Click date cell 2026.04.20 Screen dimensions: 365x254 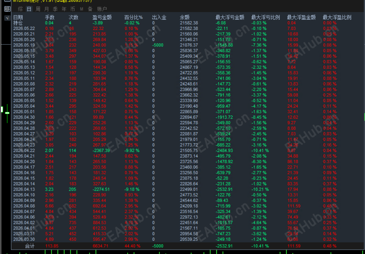(24, 162)
